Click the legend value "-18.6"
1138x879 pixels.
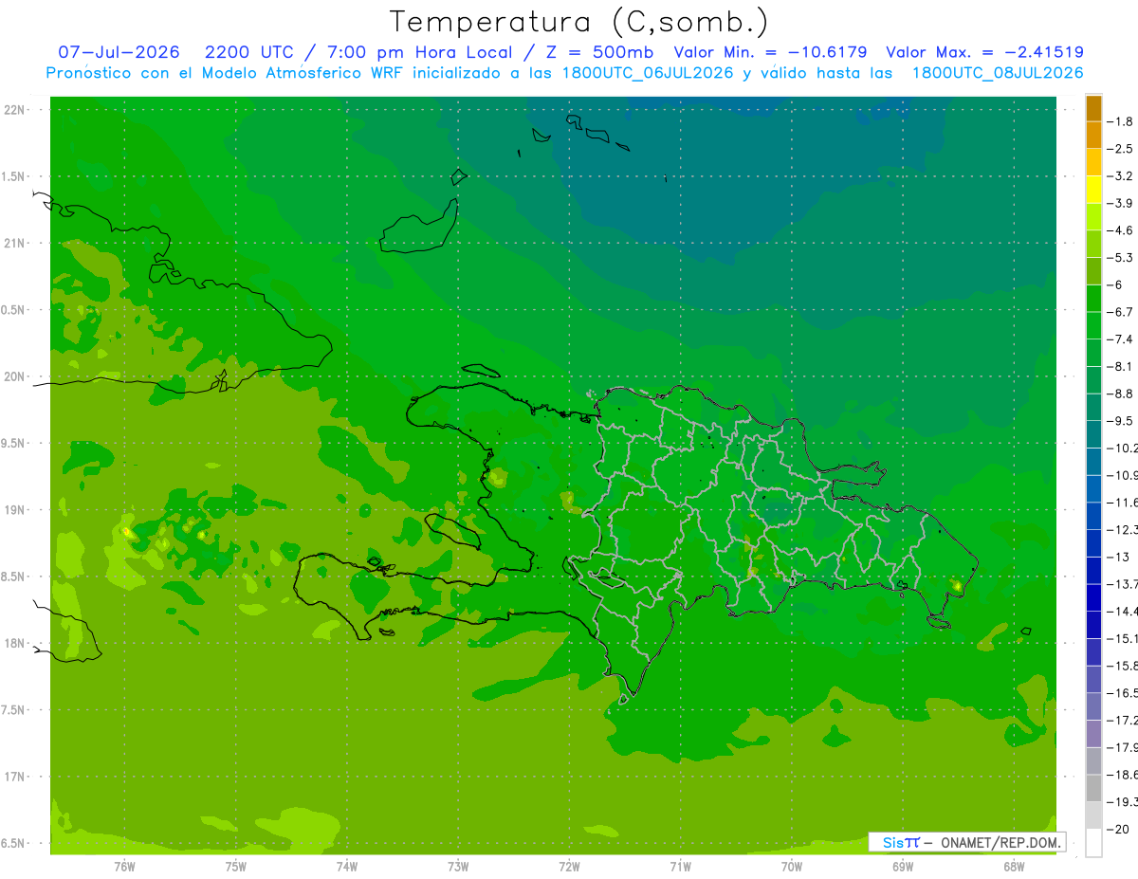pyautogui.click(x=1122, y=776)
